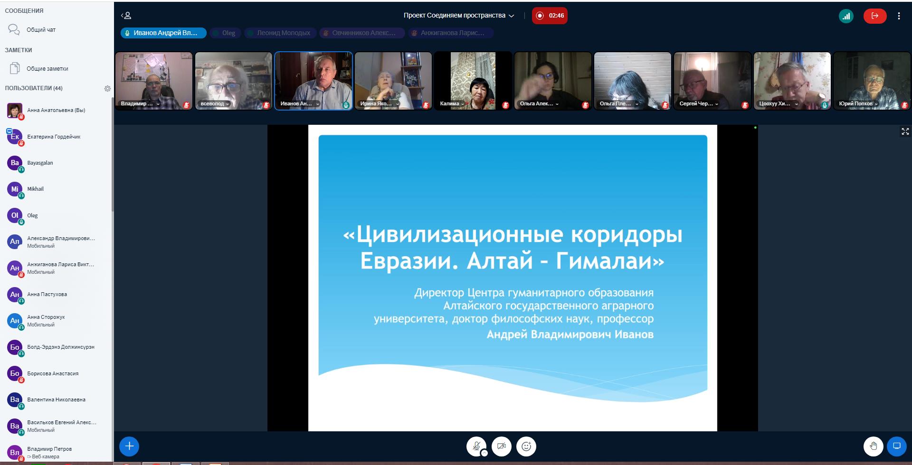Toggle the microphone mute button
Viewport: 912px width, 465px height.
tap(476, 446)
